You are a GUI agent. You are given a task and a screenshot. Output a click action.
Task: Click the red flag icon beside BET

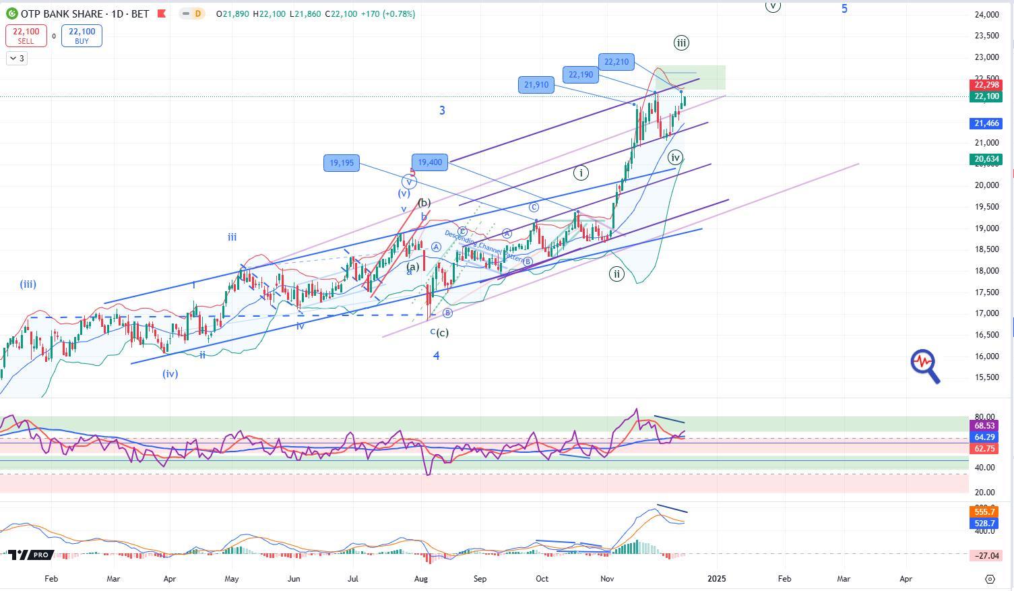[x=160, y=13]
